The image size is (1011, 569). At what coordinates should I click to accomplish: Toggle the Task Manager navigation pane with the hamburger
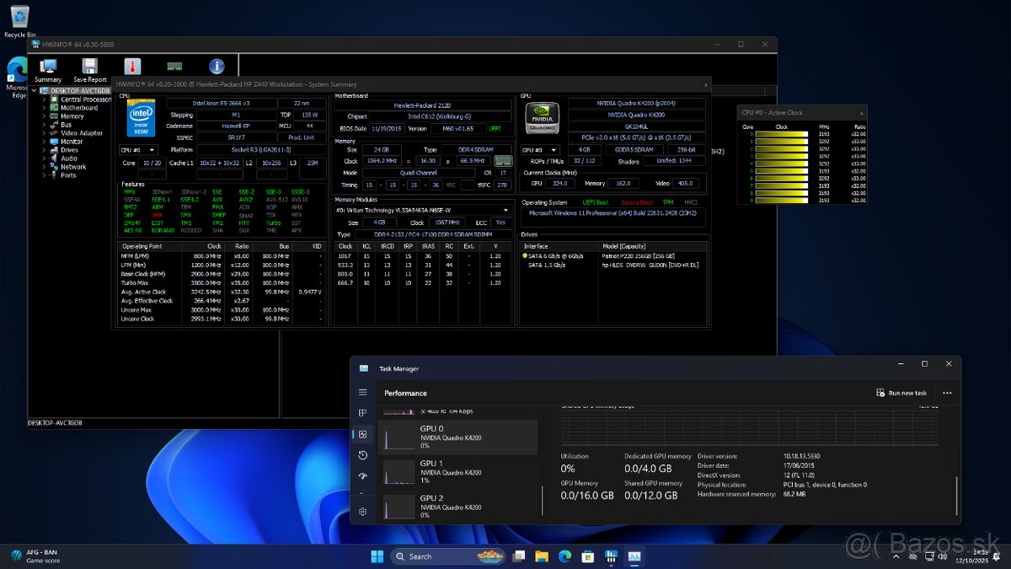pos(361,391)
